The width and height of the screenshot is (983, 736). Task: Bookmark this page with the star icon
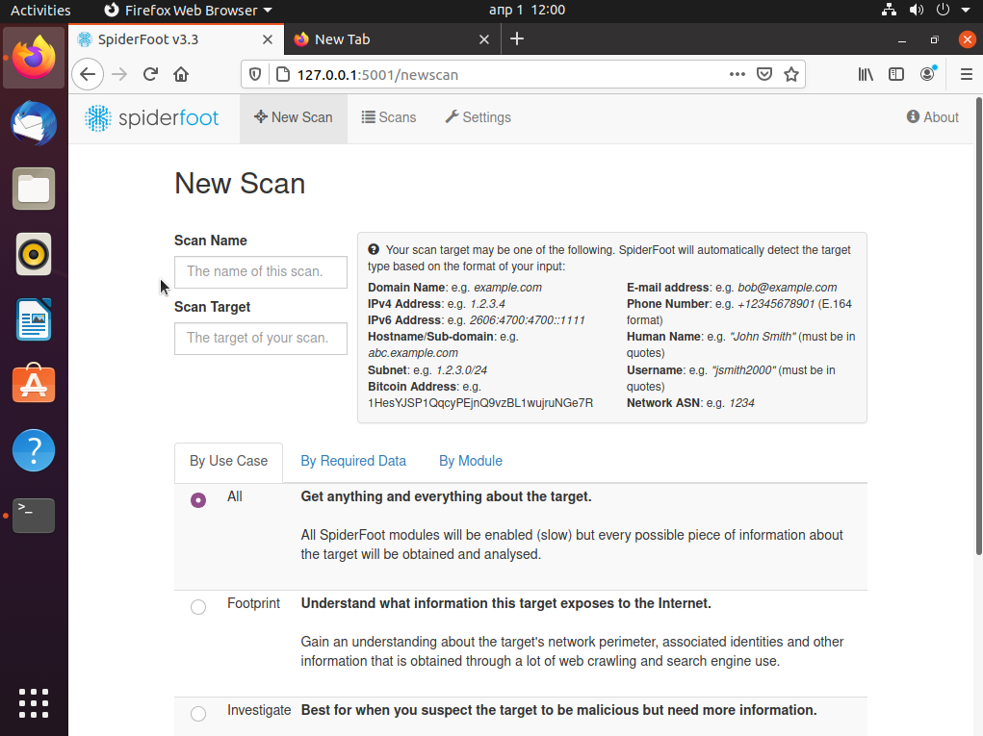tap(790, 74)
